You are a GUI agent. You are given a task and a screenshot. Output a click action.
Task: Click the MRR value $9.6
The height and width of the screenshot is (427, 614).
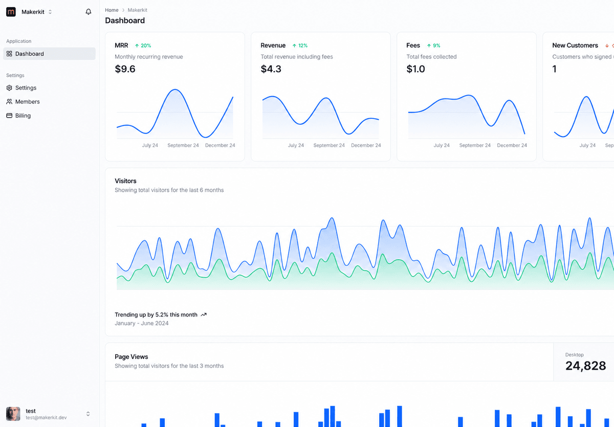point(125,69)
